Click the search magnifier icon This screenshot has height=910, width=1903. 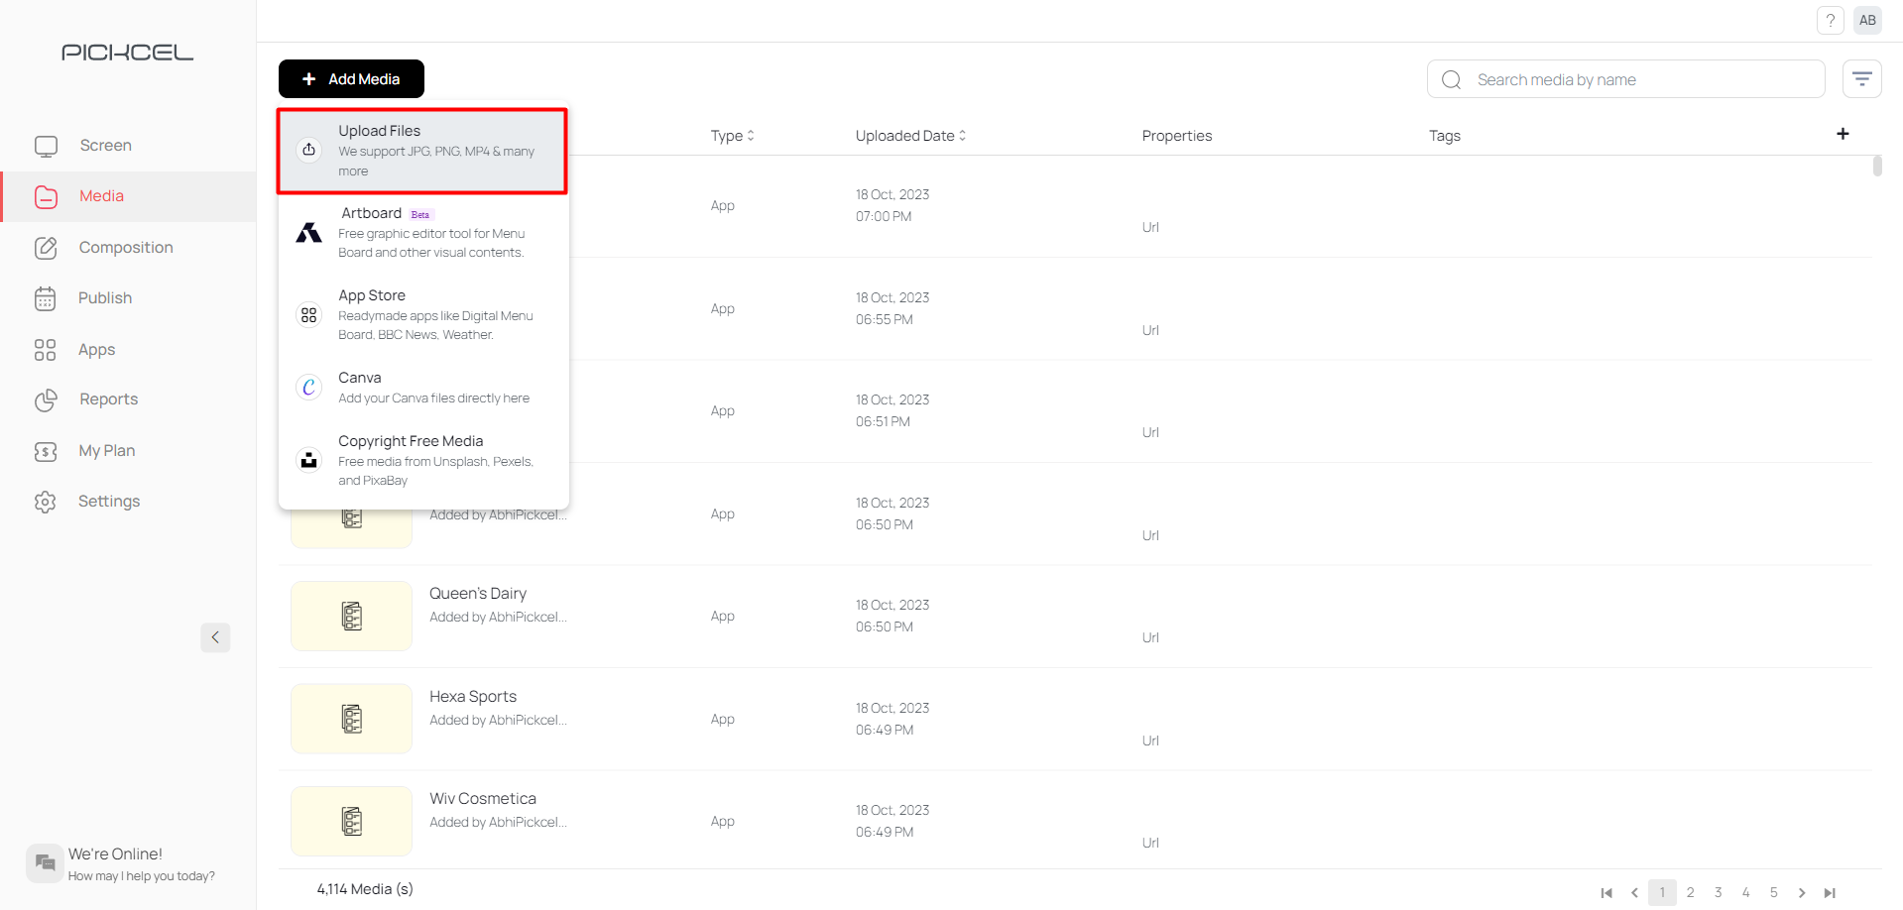pos(1452,79)
